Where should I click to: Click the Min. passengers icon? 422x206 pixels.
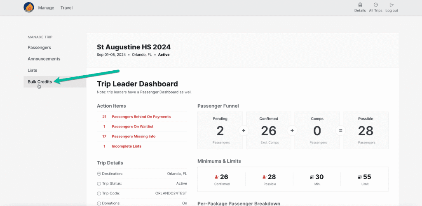[x=312, y=177]
